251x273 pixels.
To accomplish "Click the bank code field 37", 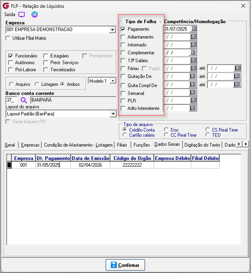I will (11, 100).
